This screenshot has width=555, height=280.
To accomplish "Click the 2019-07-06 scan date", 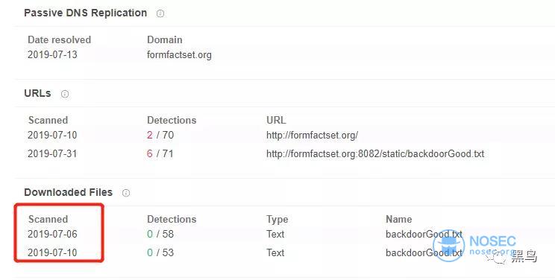I will click(52, 234).
